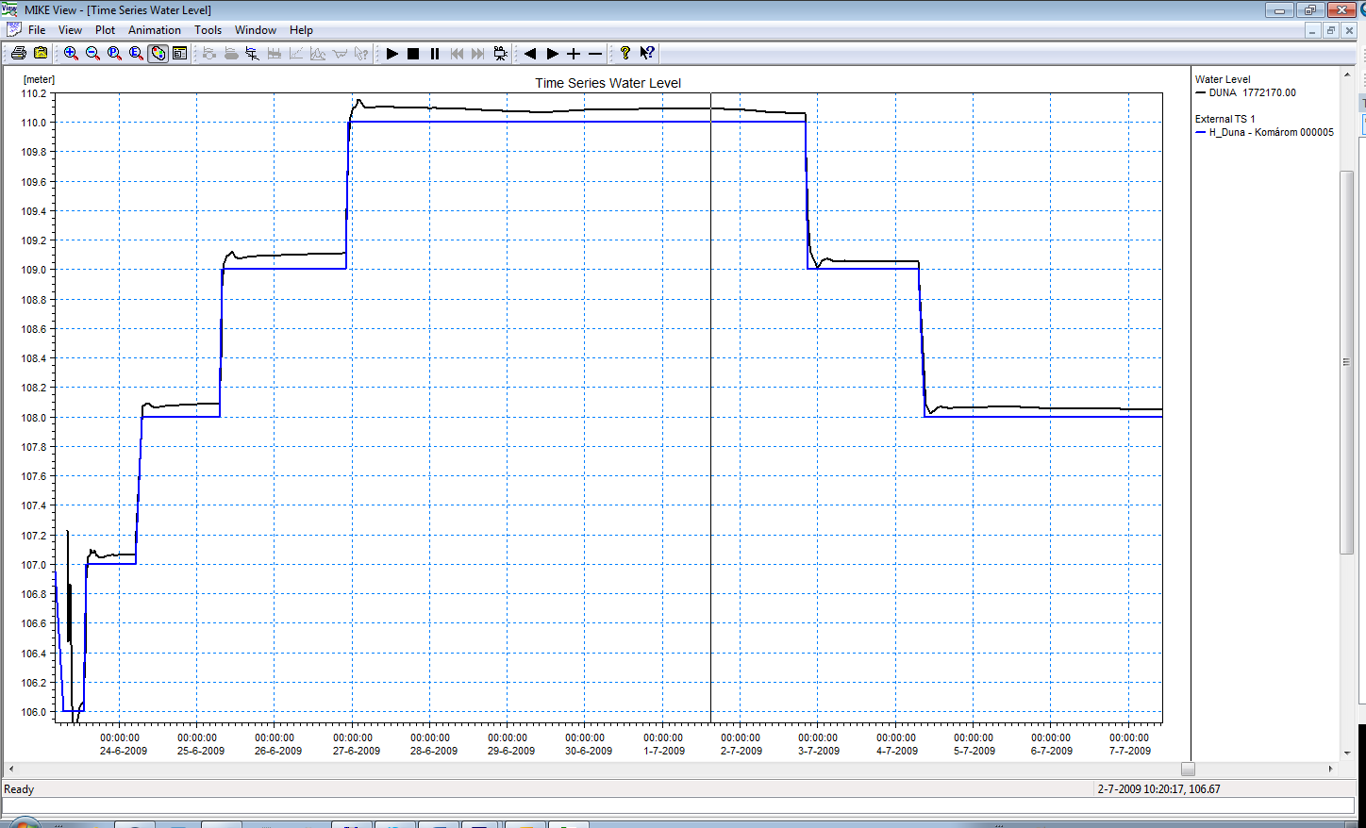Pause the animation playback
This screenshot has height=828, width=1366.
point(435,54)
